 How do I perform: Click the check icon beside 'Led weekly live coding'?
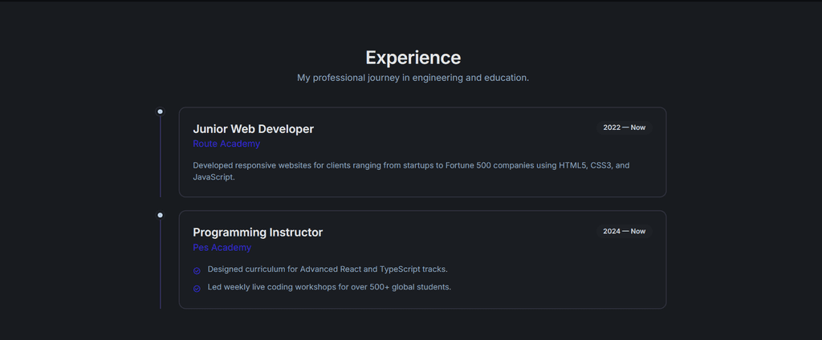pyautogui.click(x=197, y=289)
